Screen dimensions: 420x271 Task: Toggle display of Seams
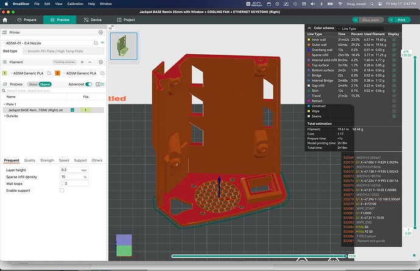[394, 116]
